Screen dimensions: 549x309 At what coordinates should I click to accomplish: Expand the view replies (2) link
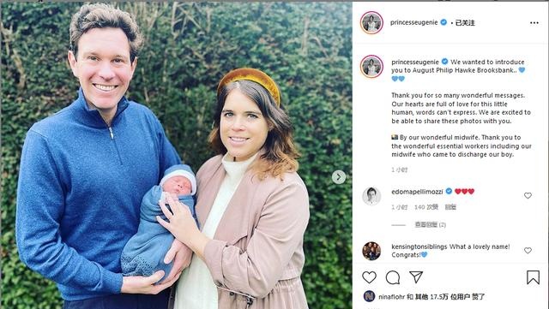(431, 225)
